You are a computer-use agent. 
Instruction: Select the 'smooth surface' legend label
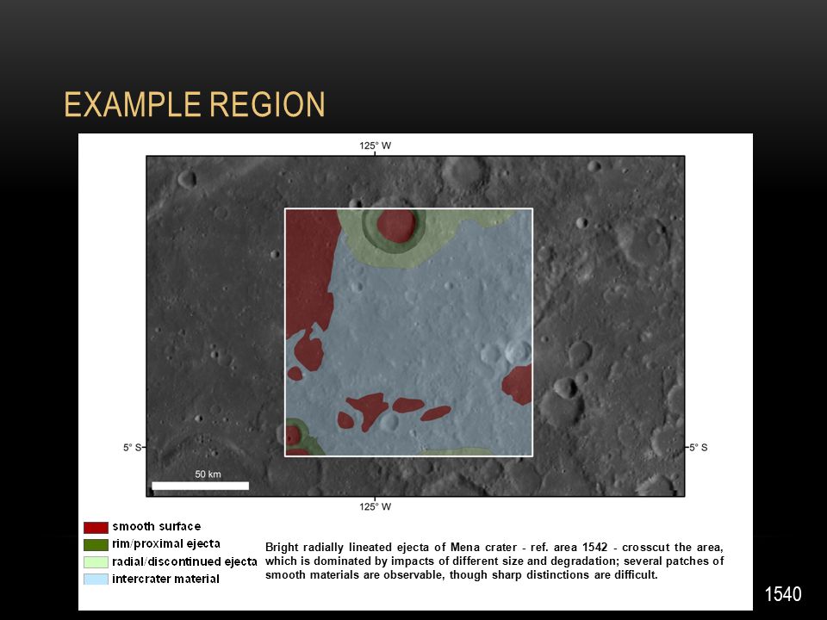coord(157,527)
